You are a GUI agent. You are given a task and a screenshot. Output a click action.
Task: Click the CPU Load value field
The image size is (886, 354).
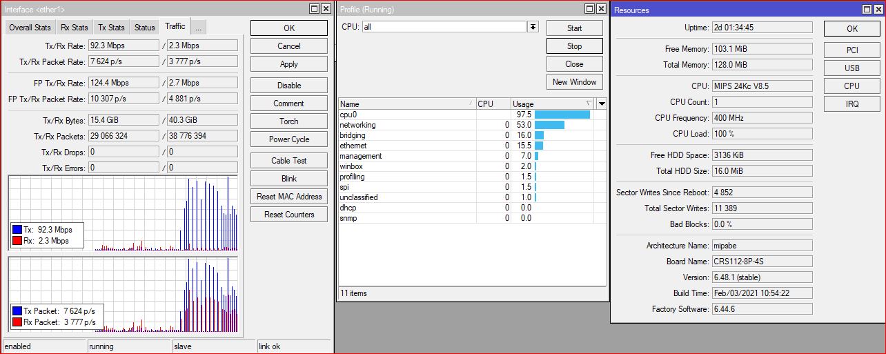[762, 134]
